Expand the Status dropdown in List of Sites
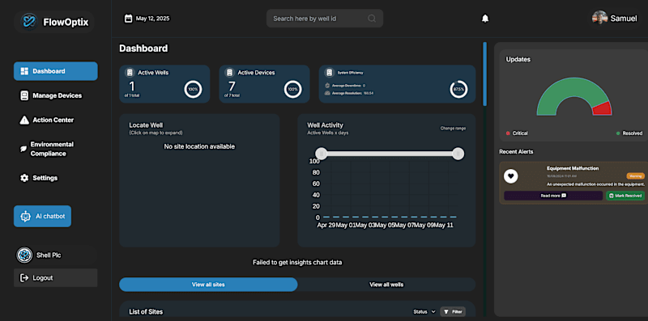This screenshot has height=321, width=648. (424, 312)
